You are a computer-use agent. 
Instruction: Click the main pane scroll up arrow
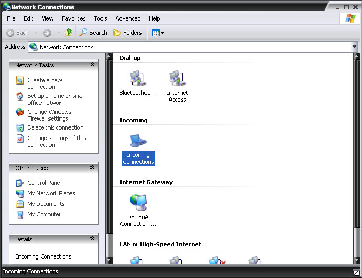357,56
